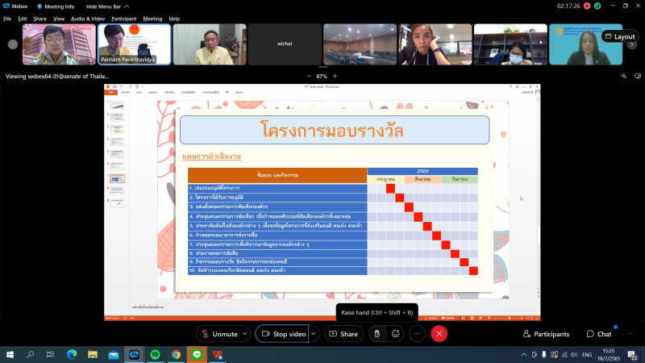The width and height of the screenshot is (645, 363).
Task: Open LINE app from taskbar
Action: point(197,354)
